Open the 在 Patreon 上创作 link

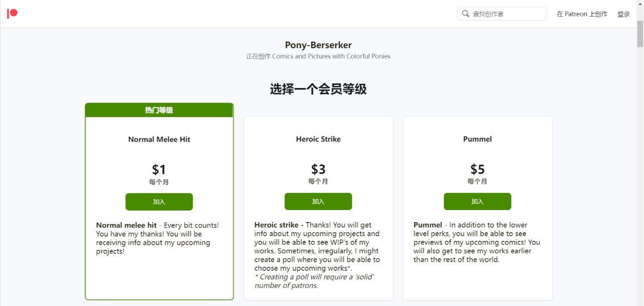(x=582, y=14)
